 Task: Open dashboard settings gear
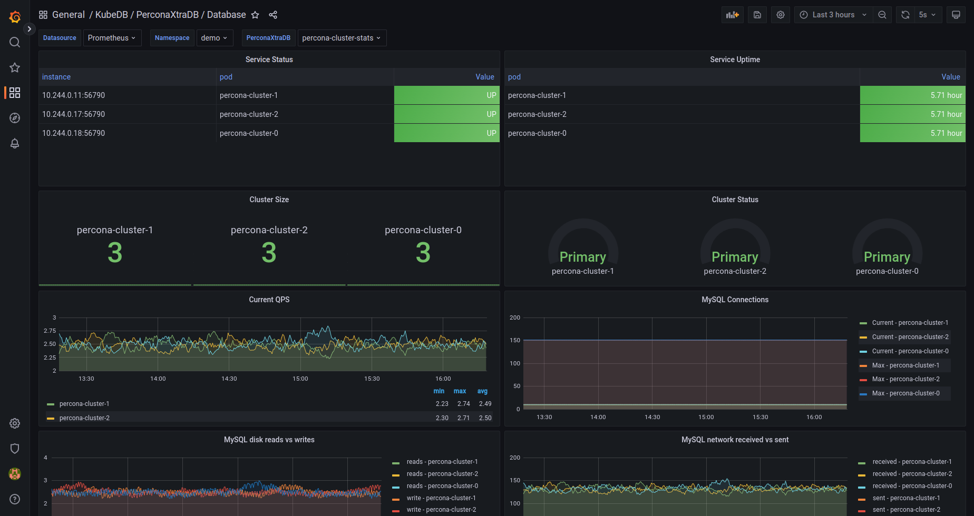[x=780, y=14]
